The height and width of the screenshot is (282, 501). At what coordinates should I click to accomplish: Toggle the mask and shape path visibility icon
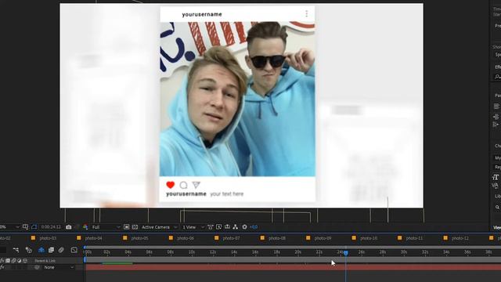coord(34,227)
